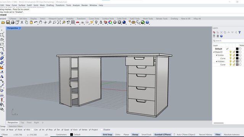Switch to the Solid Tools toolbar tab

click(122, 19)
